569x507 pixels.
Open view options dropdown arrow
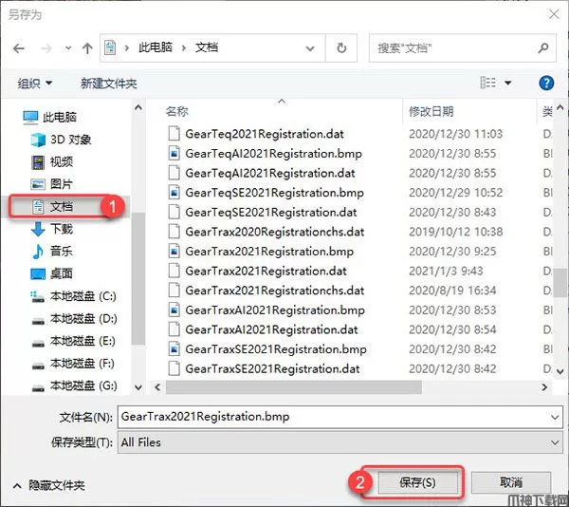[508, 84]
